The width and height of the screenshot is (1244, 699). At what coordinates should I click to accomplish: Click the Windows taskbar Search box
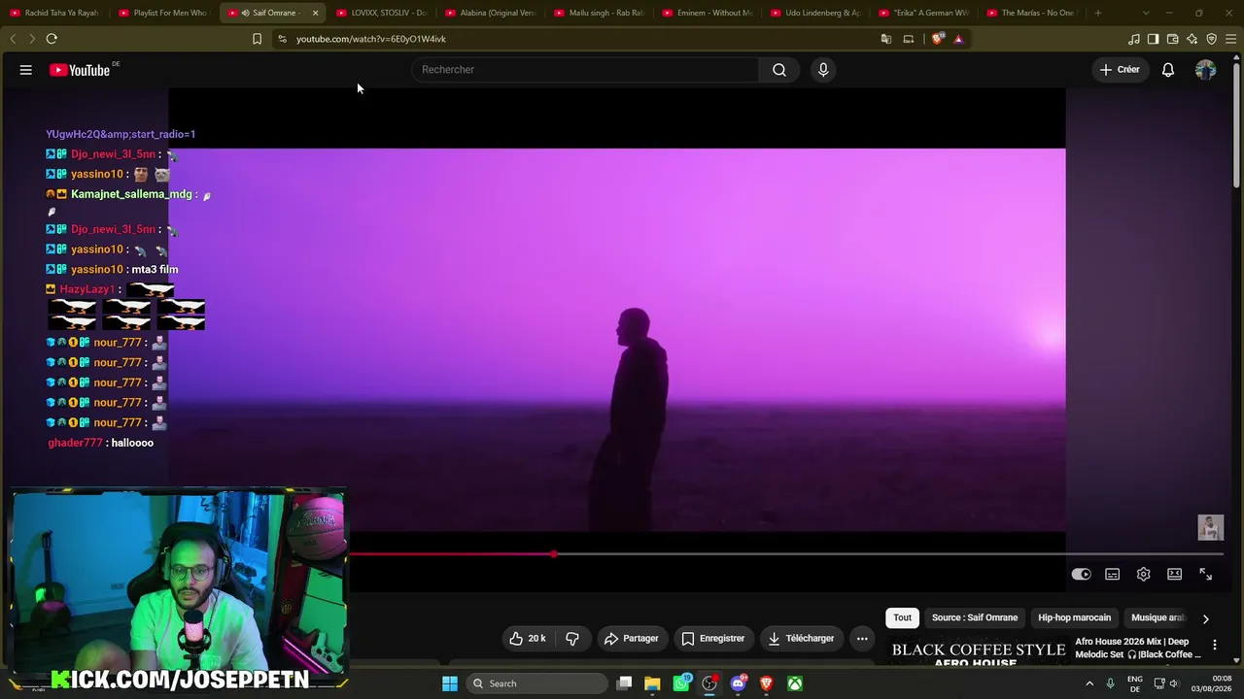click(x=537, y=683)
